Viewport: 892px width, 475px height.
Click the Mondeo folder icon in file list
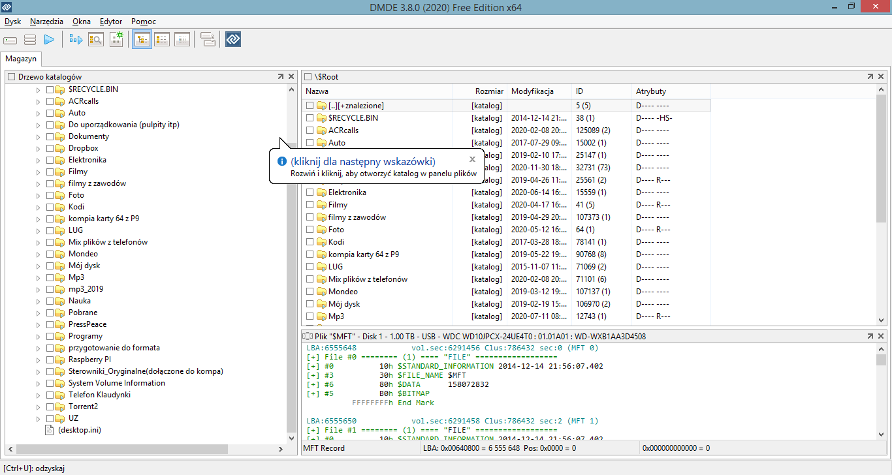click(x=321, y=292)
